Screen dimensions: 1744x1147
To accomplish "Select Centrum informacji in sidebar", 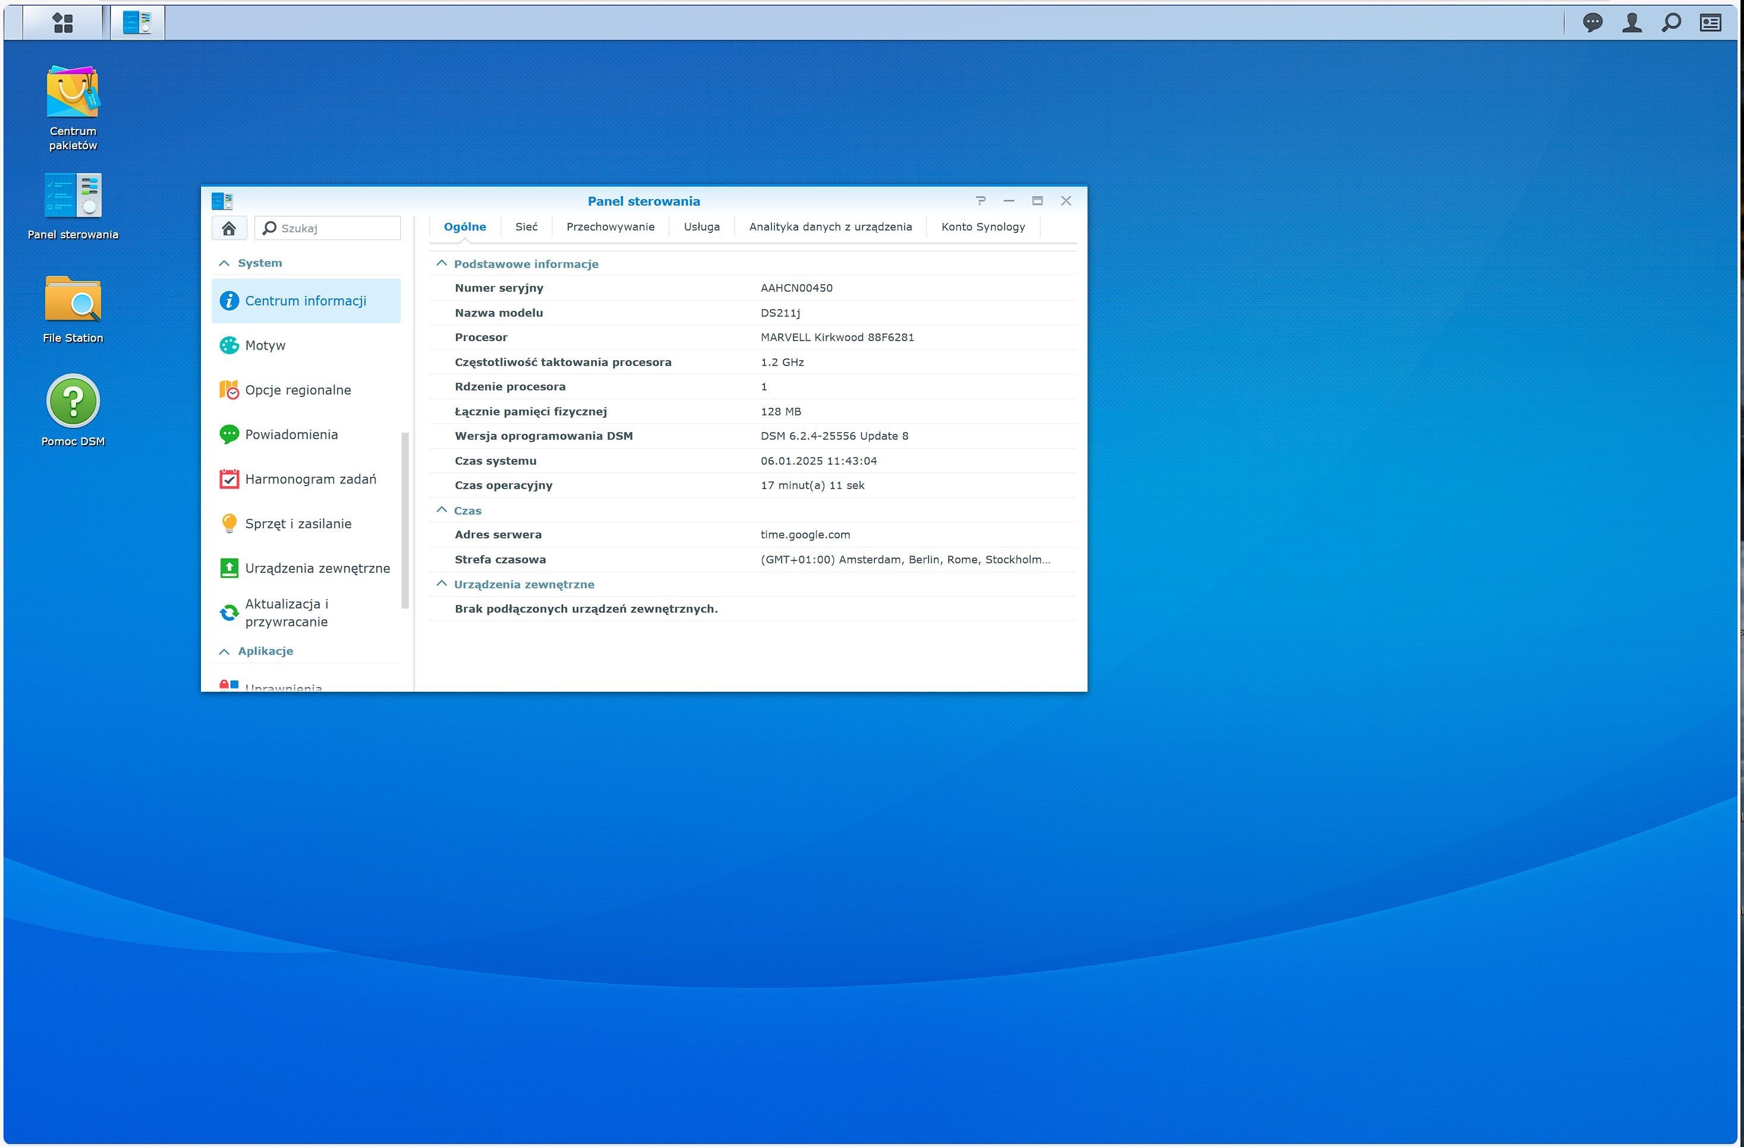I will click(306, 301).
